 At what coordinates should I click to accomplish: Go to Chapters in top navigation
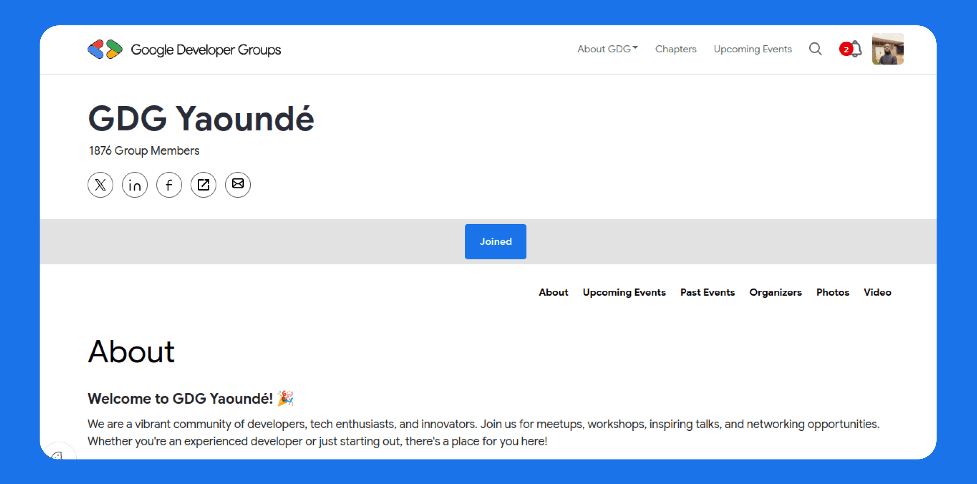[x=676, y=49]
